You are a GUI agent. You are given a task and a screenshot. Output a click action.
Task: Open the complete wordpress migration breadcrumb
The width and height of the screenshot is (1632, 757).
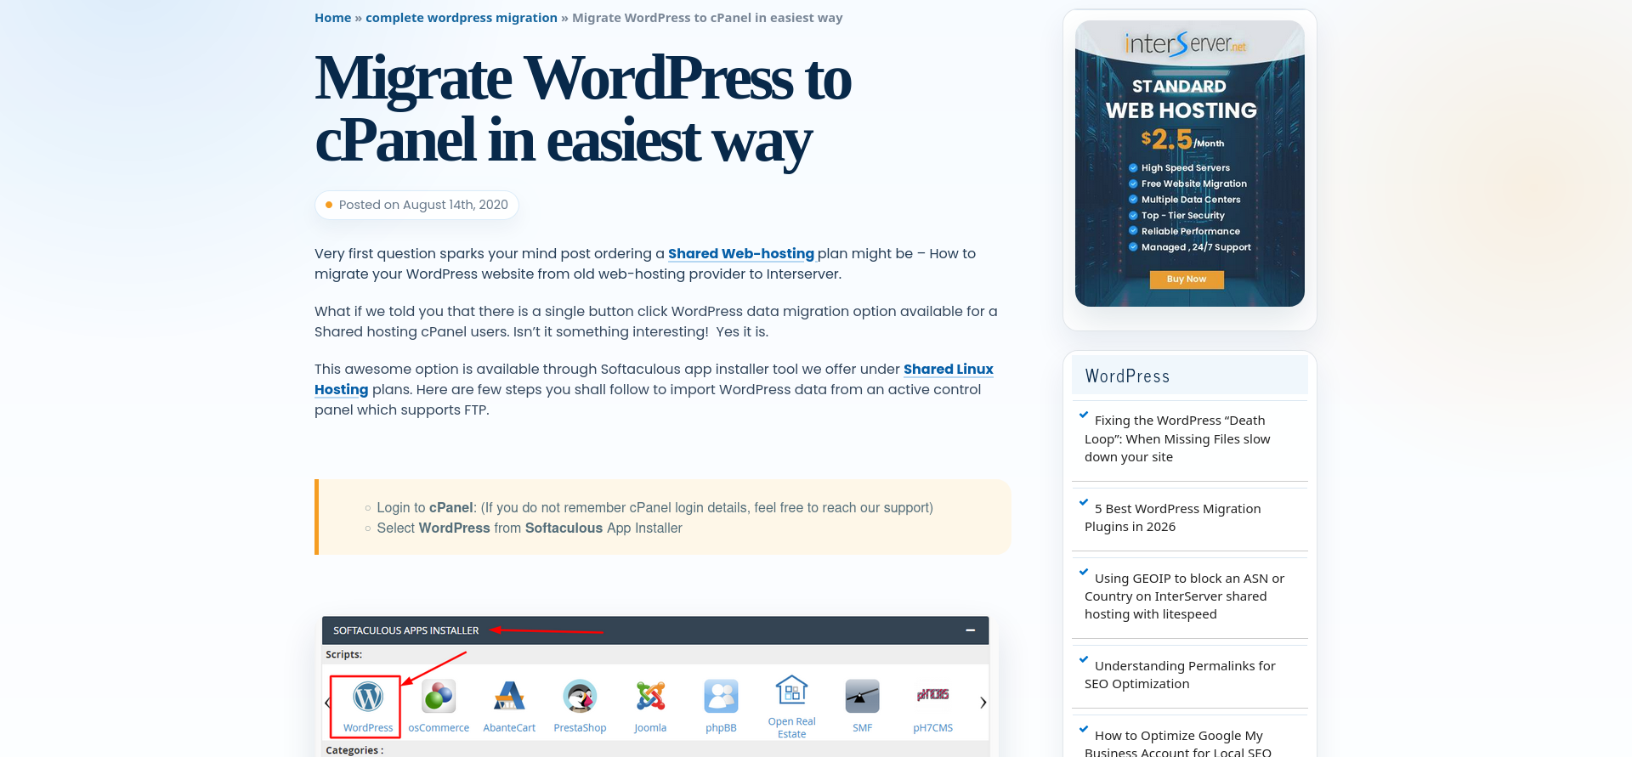click(462, 18)
